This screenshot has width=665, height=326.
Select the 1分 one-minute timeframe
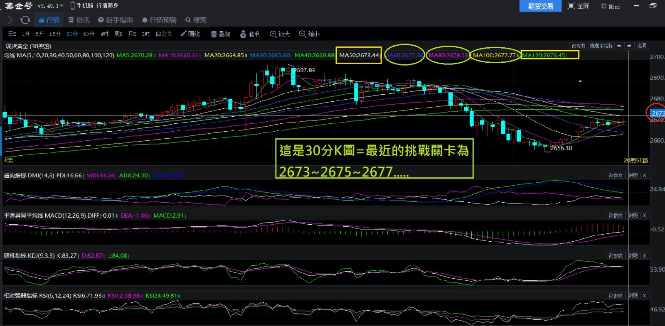tap(26, 34)
